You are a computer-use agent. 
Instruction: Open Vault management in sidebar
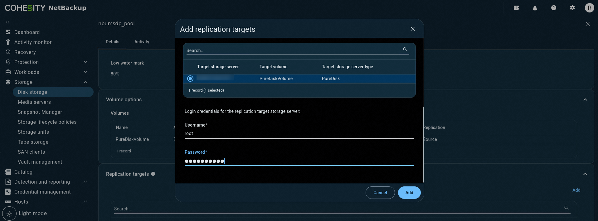[40, 162]
